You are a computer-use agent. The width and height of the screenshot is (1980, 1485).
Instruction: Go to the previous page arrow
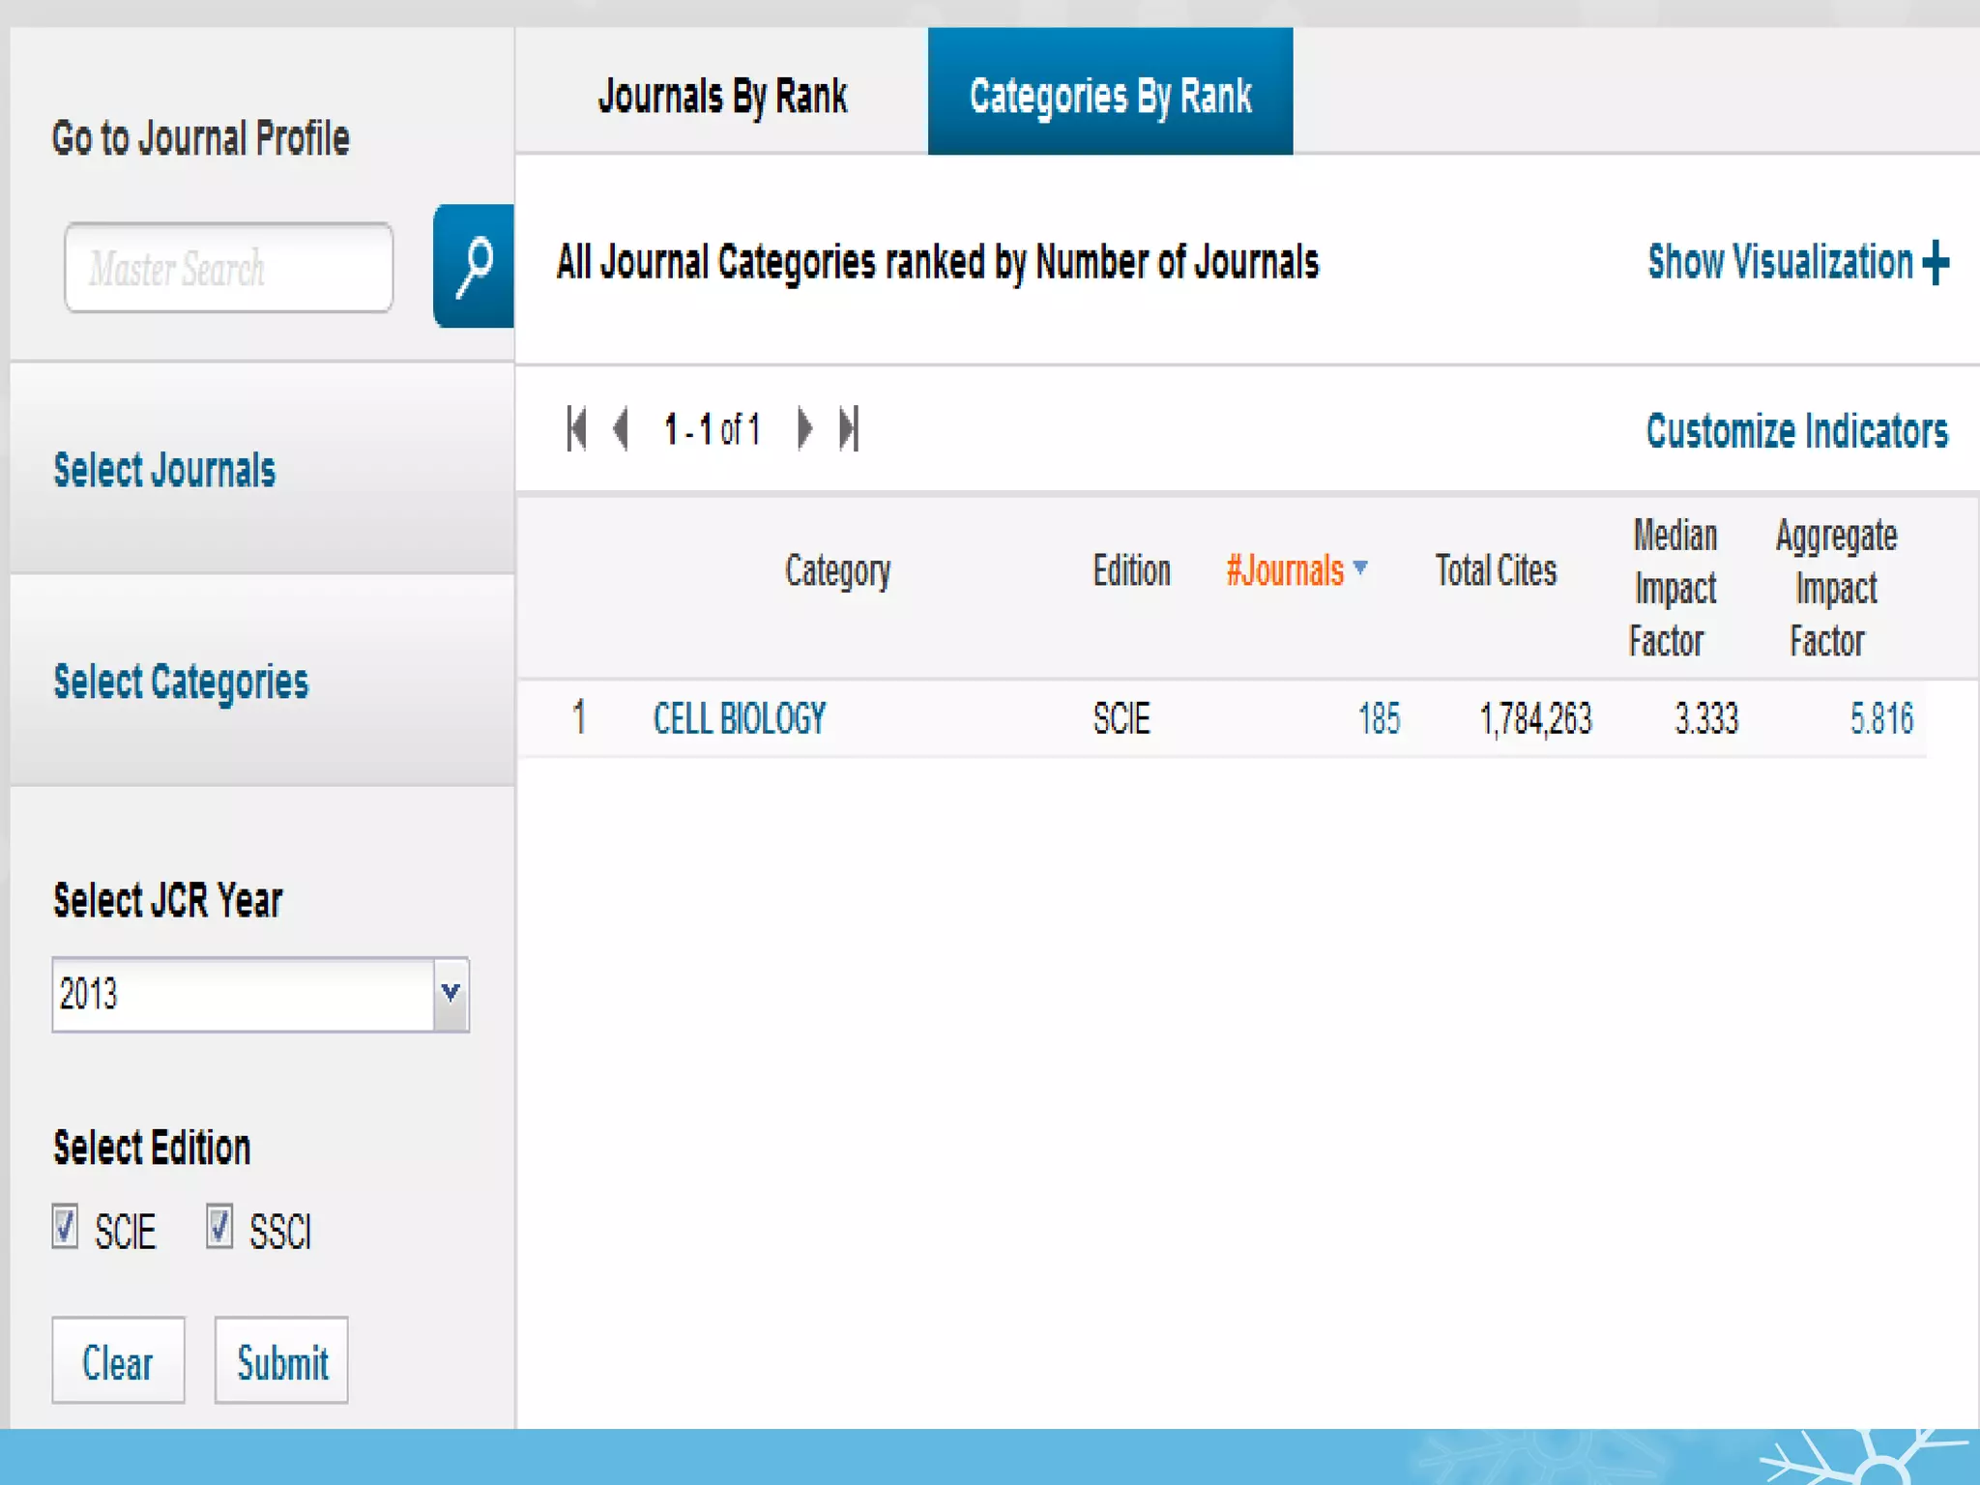(x=622, y=428)
